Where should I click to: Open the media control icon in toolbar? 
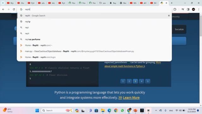coord(183,9)
